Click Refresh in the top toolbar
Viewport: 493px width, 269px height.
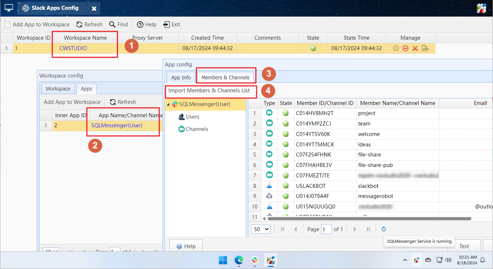tap(89, 25)
